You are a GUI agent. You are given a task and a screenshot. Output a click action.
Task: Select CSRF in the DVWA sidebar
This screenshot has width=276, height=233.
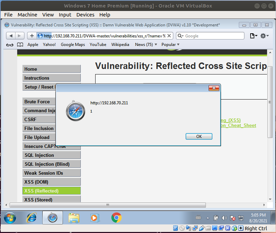[39, 119]
